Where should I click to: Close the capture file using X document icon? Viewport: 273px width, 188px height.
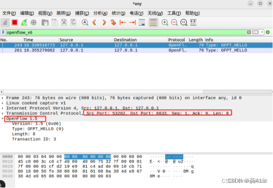[x=64, y=23]
